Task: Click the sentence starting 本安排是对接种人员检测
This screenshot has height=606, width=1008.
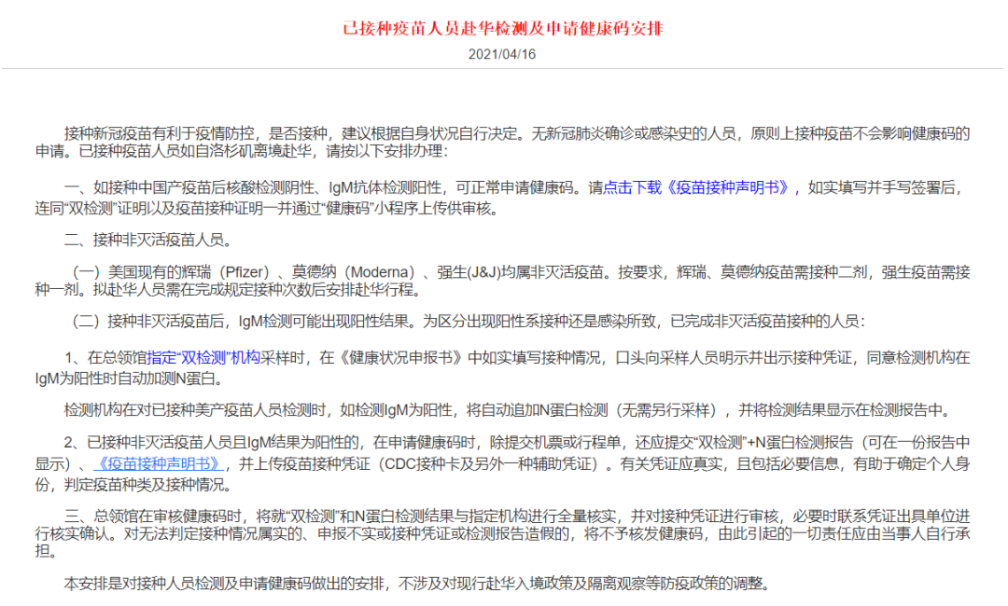Action: tap(416, 584)
